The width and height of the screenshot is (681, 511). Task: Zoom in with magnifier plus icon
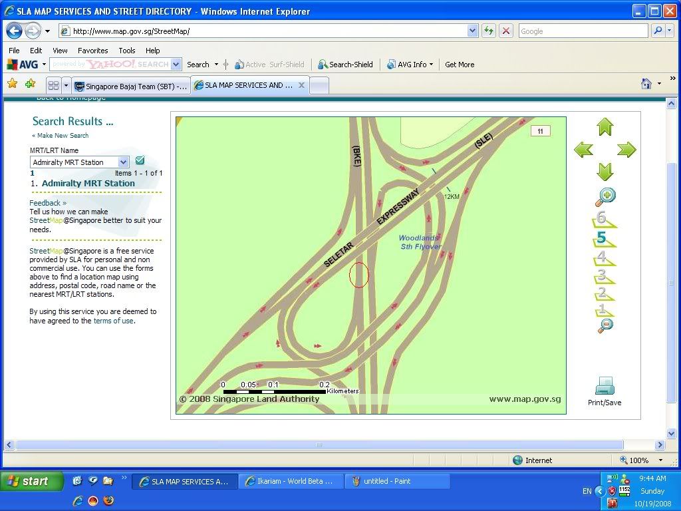605,197
